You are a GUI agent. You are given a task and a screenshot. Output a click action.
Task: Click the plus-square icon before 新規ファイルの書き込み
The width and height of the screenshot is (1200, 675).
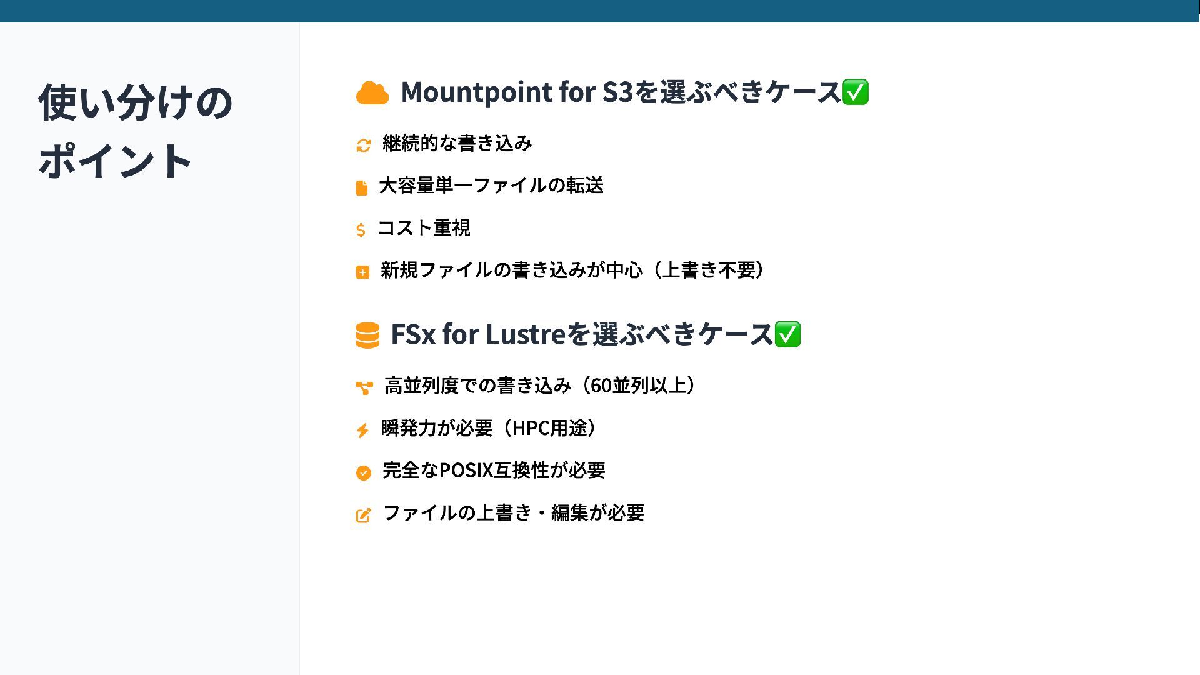pyautogui.click(x=362, y=272)
